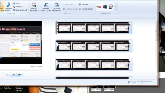This screenshot has width=165, height=93.
Task: Add a Titolo to the movie
Action: (16, 3)
